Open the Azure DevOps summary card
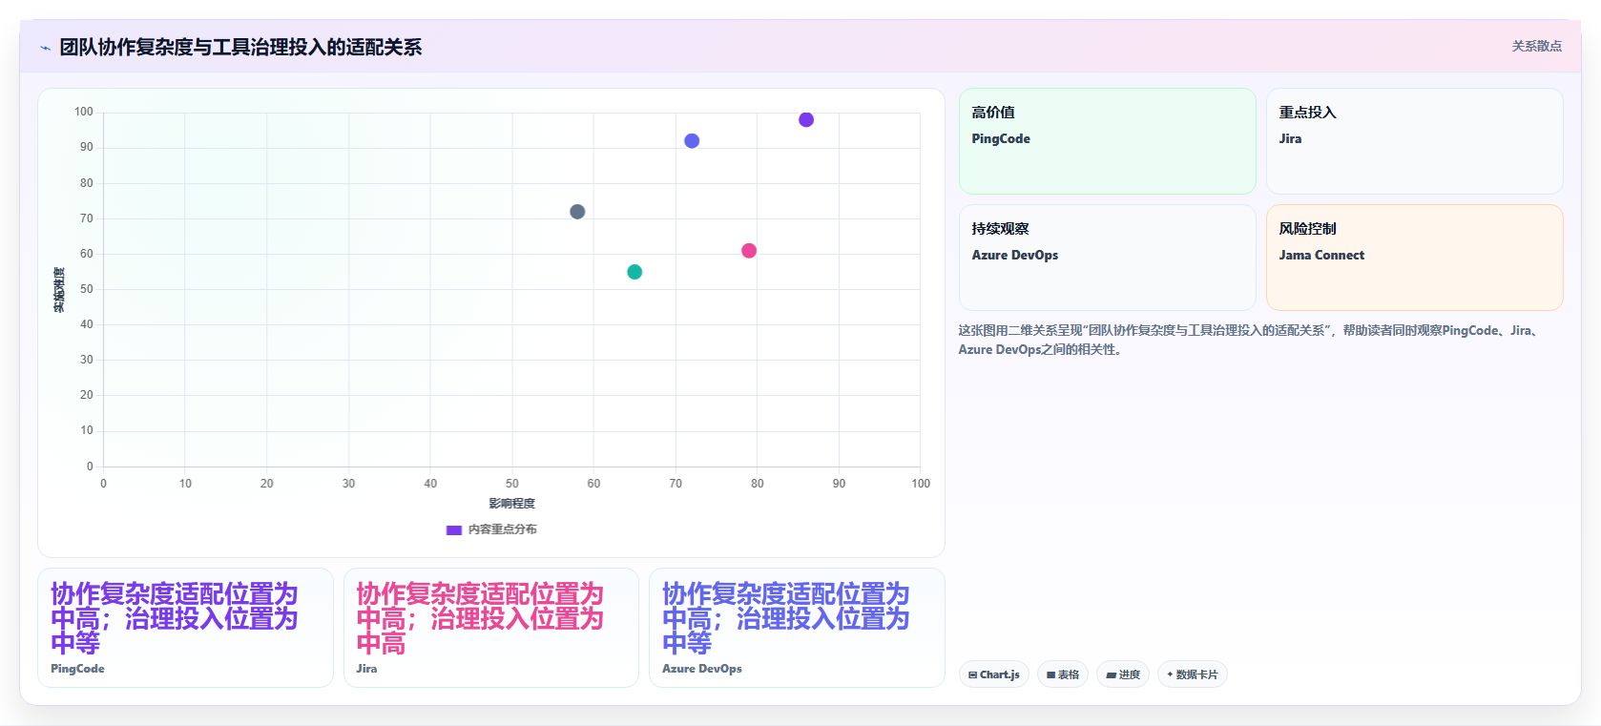This screenshot has width=1601, height=726. click(x=797, y=628)
